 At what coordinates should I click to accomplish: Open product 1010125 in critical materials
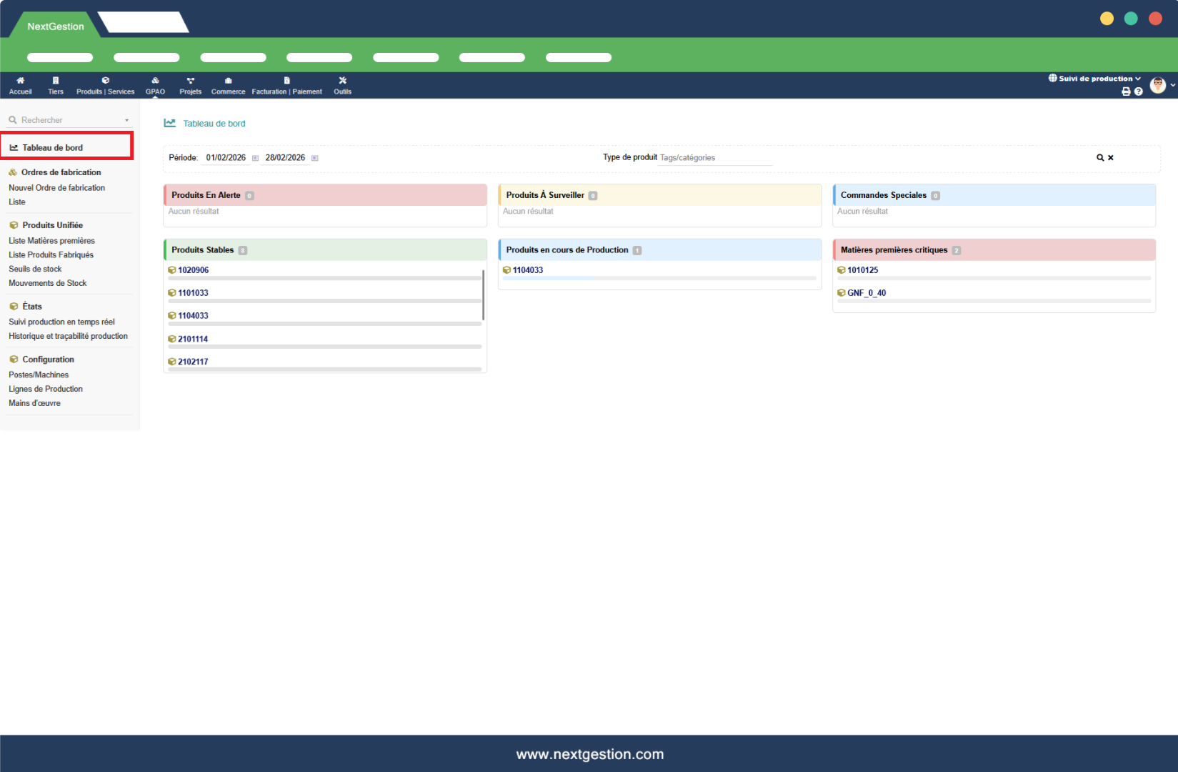point(862,270)
